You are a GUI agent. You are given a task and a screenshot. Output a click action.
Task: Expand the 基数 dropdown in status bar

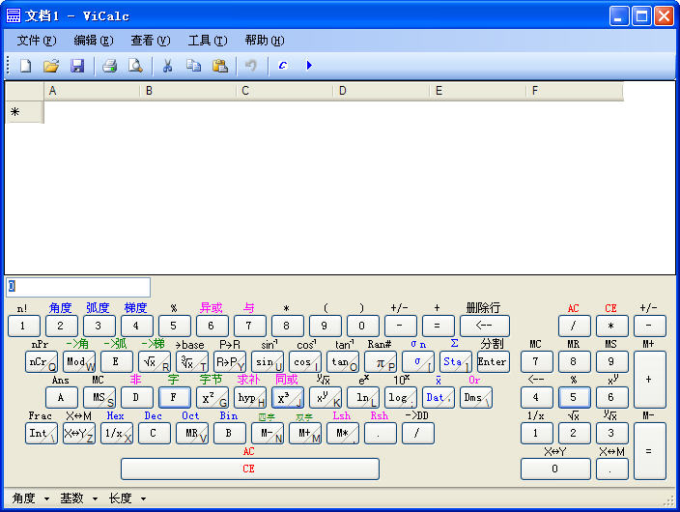pos(77,498)
